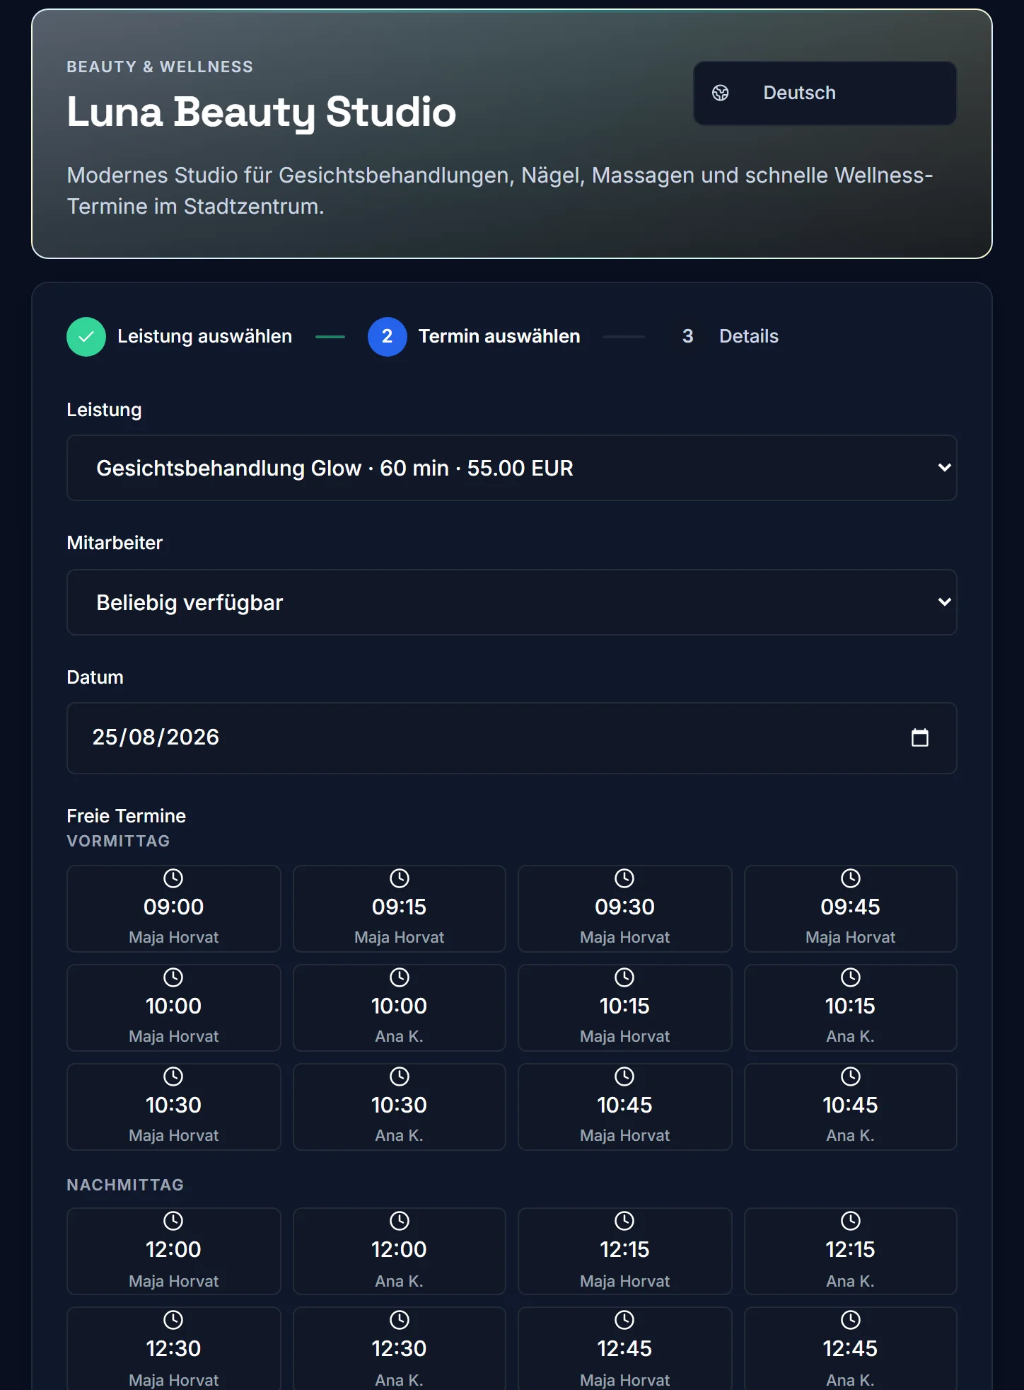Click the globe icon beside Deutsch
1024x1390 pixels.
[720, 93]
